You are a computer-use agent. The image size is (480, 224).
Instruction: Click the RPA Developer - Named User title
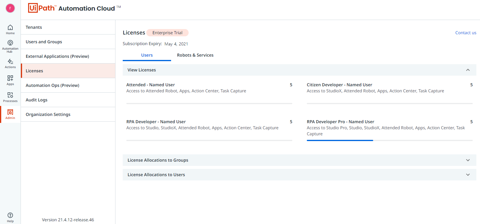(x=156, y=122)
